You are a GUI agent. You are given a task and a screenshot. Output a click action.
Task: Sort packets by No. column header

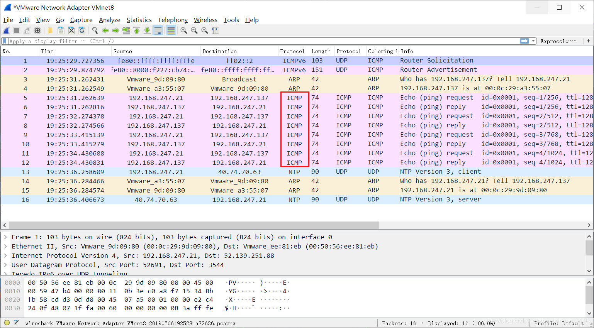[x=20, y=51]
